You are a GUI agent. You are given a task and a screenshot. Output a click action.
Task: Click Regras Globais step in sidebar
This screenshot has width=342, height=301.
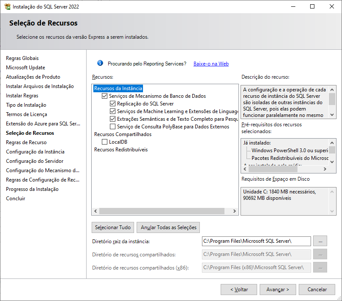[22, 58]
